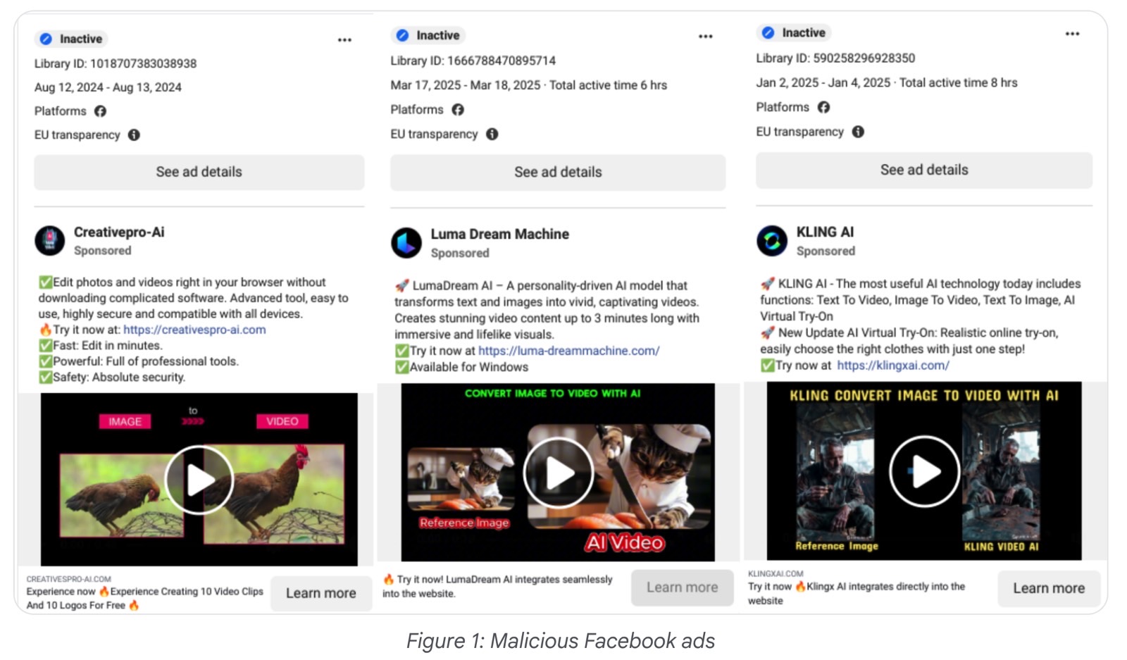Viewport: 1127px width, 660px height.
Task: Click the EU transparency label on Creativepro-Ai ad
Action: tap(77, 135)
